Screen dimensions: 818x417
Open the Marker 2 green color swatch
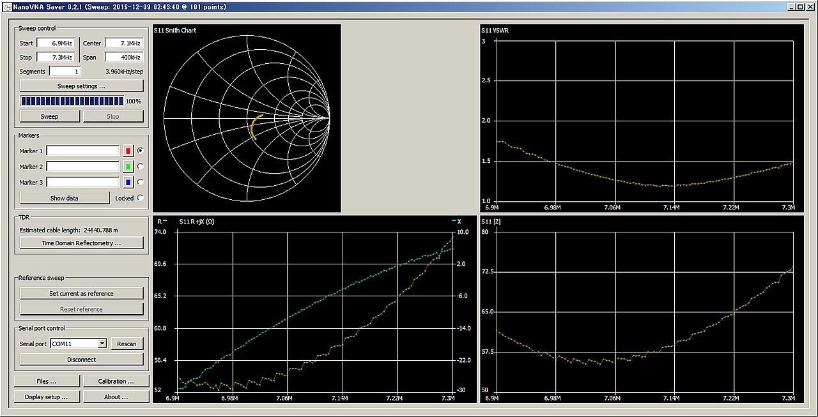[x=128, y=167]
